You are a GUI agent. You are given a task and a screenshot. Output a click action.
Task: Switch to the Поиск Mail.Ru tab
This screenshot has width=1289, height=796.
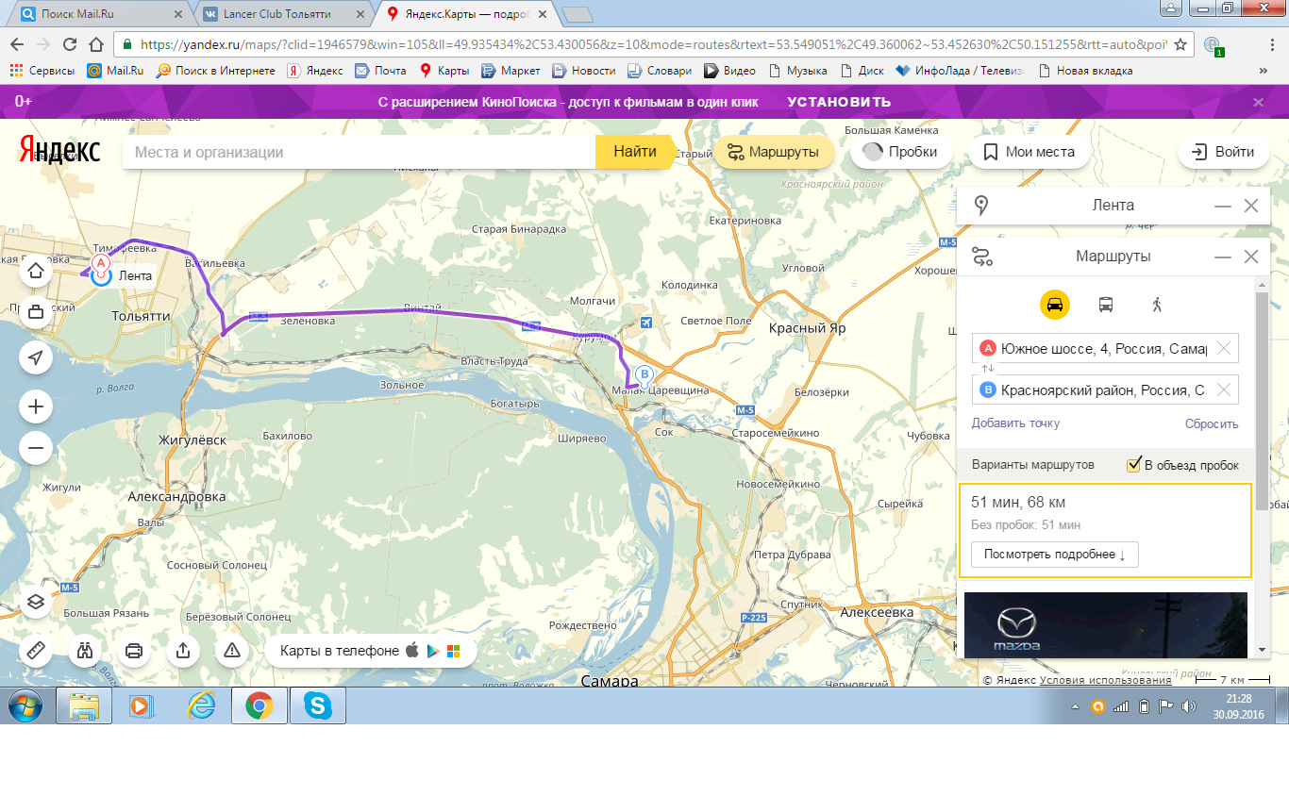tap(99, 13)
